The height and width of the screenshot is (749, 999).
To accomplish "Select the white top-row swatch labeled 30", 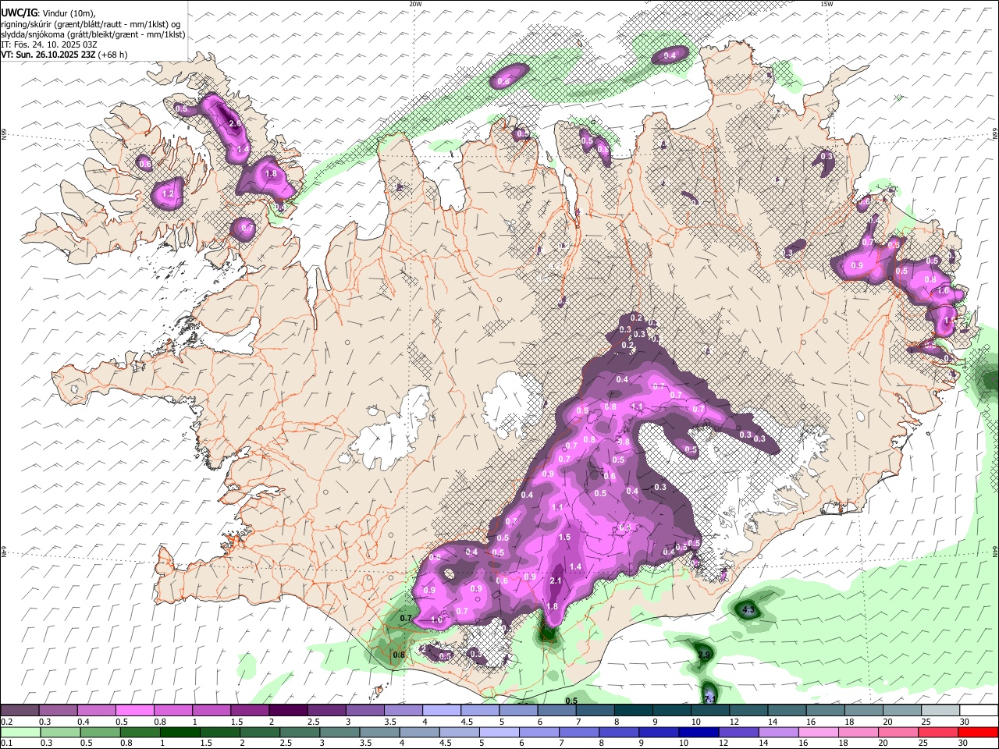I will pos(979,711).
